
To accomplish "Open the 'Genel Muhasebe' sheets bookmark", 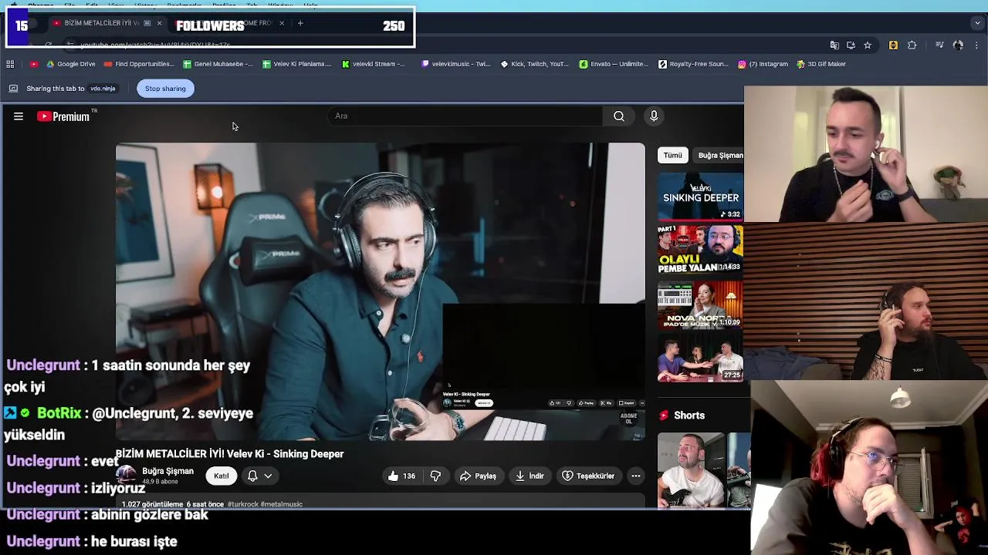I will (x=218, y=64).
